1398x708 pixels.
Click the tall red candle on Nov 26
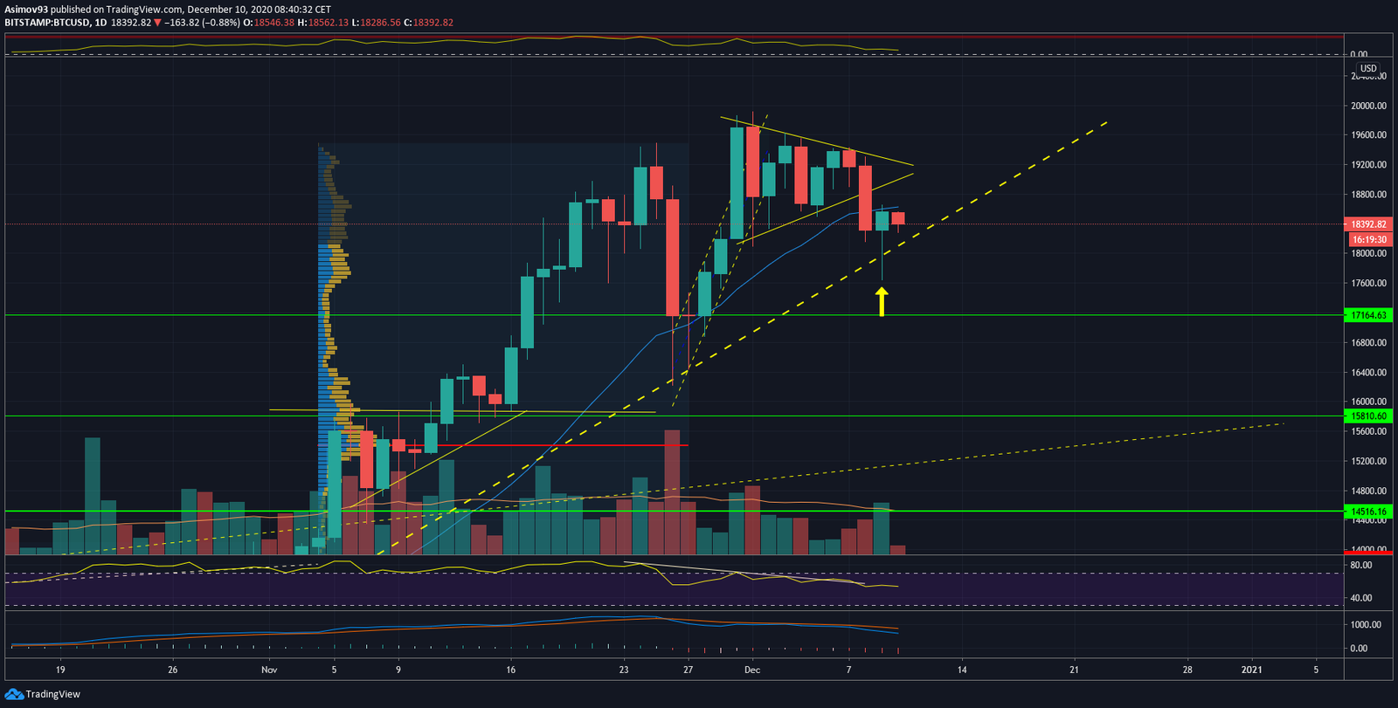[673, 258]
